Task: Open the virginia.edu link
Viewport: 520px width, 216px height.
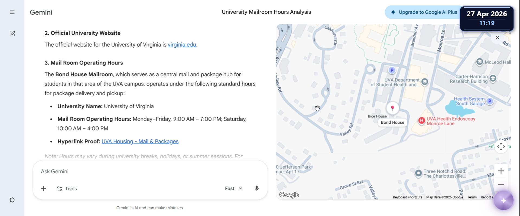Action: tap(182, 45)
